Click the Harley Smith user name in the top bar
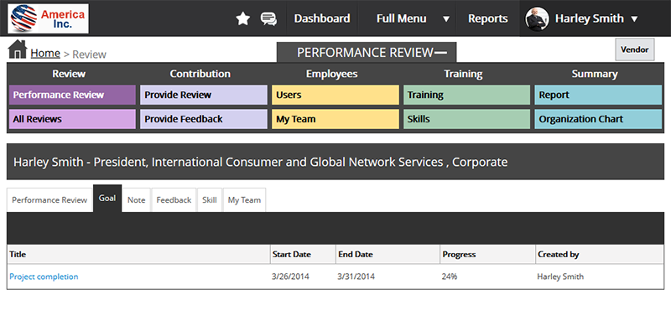The height and width of the screenshot is (331, 671). click(x=590, y=18)
